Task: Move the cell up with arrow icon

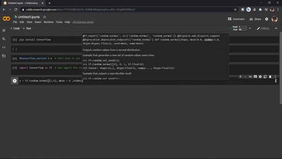Action: (x=241, y=76)
